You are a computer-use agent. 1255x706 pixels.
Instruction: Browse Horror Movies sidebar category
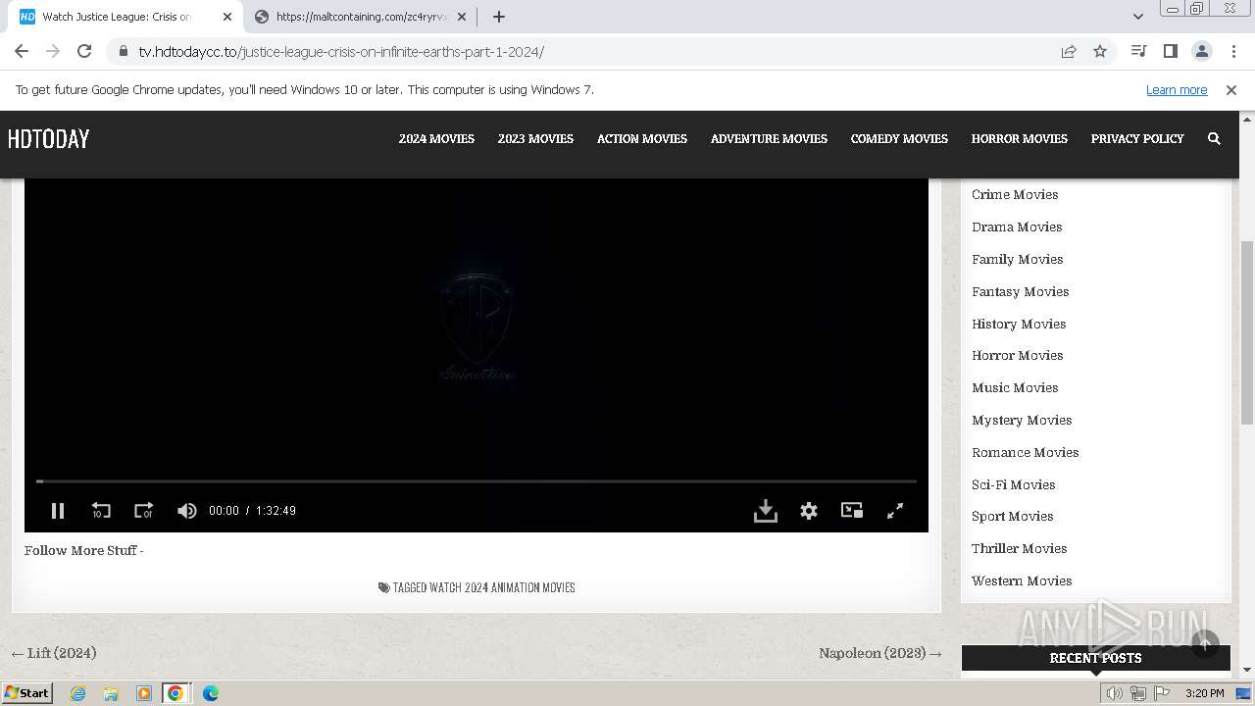click(x=1018, y=355)
